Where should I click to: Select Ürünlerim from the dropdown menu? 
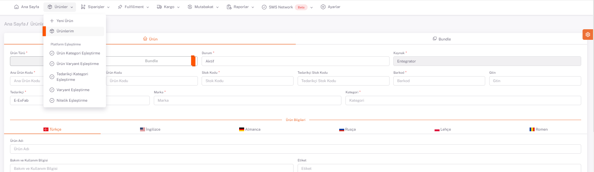tap(65, 31)
